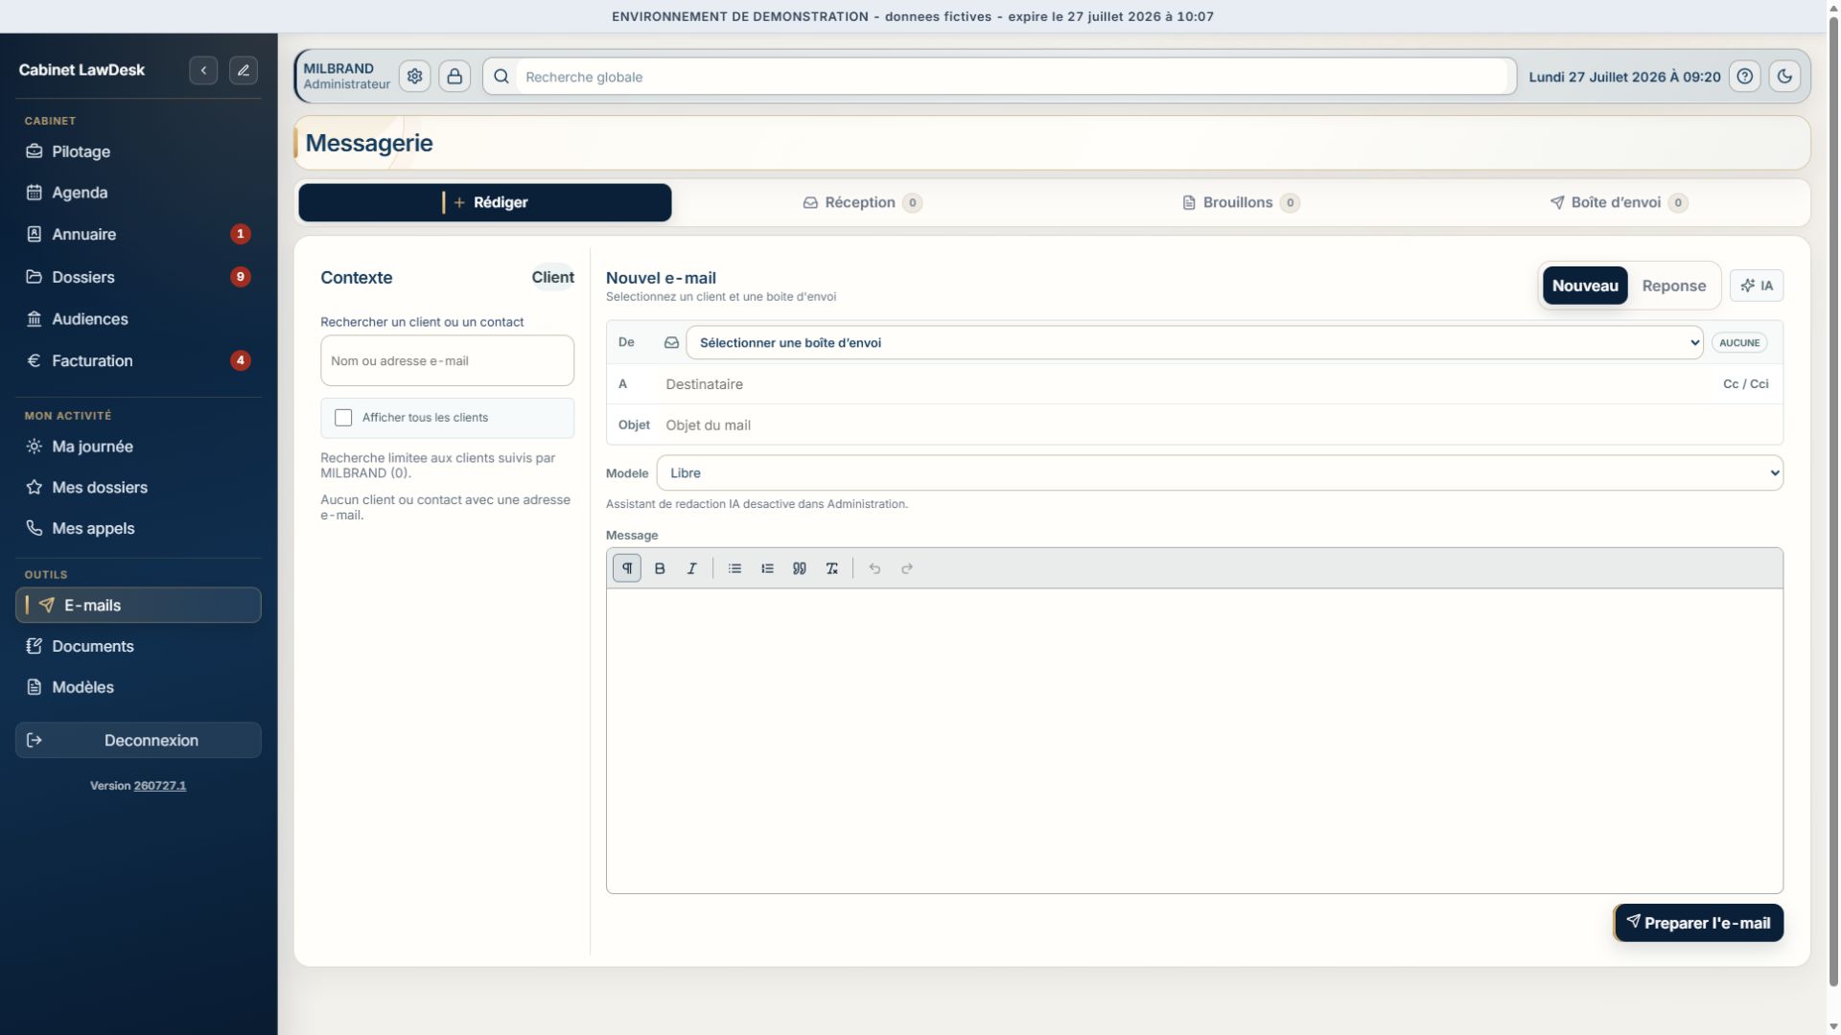Click the MILBRAND Administrateur label

346,76
